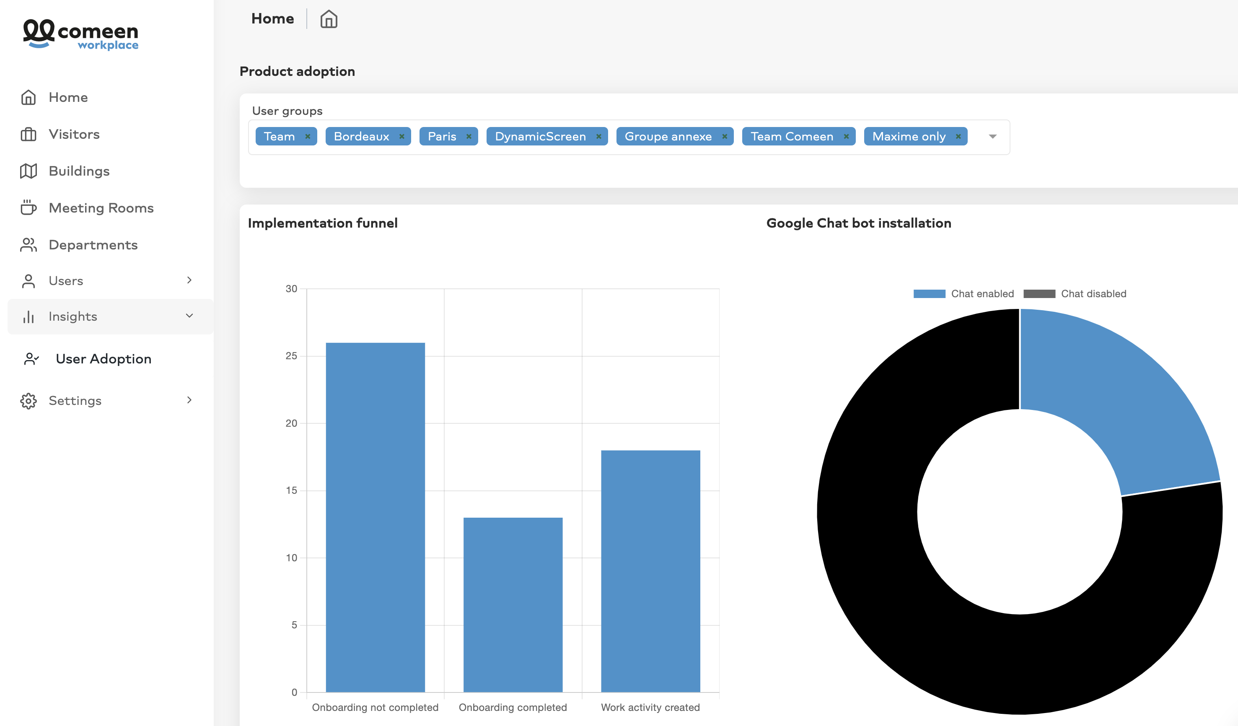
Task: Open the Visitors page
Action: (x=74, y=134)
